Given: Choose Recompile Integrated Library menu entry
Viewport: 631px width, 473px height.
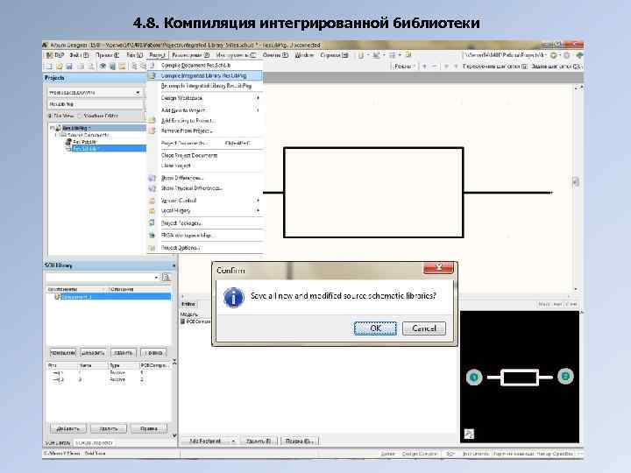Looking at the screenshot, I should pos(206,86).
